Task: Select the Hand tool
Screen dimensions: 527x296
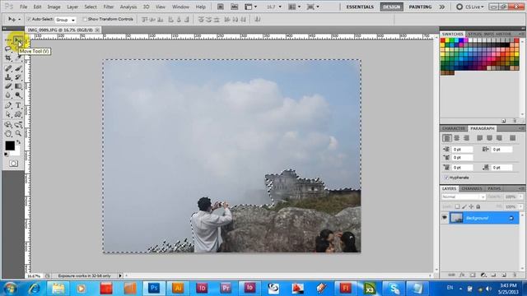Action: (8, 133)
